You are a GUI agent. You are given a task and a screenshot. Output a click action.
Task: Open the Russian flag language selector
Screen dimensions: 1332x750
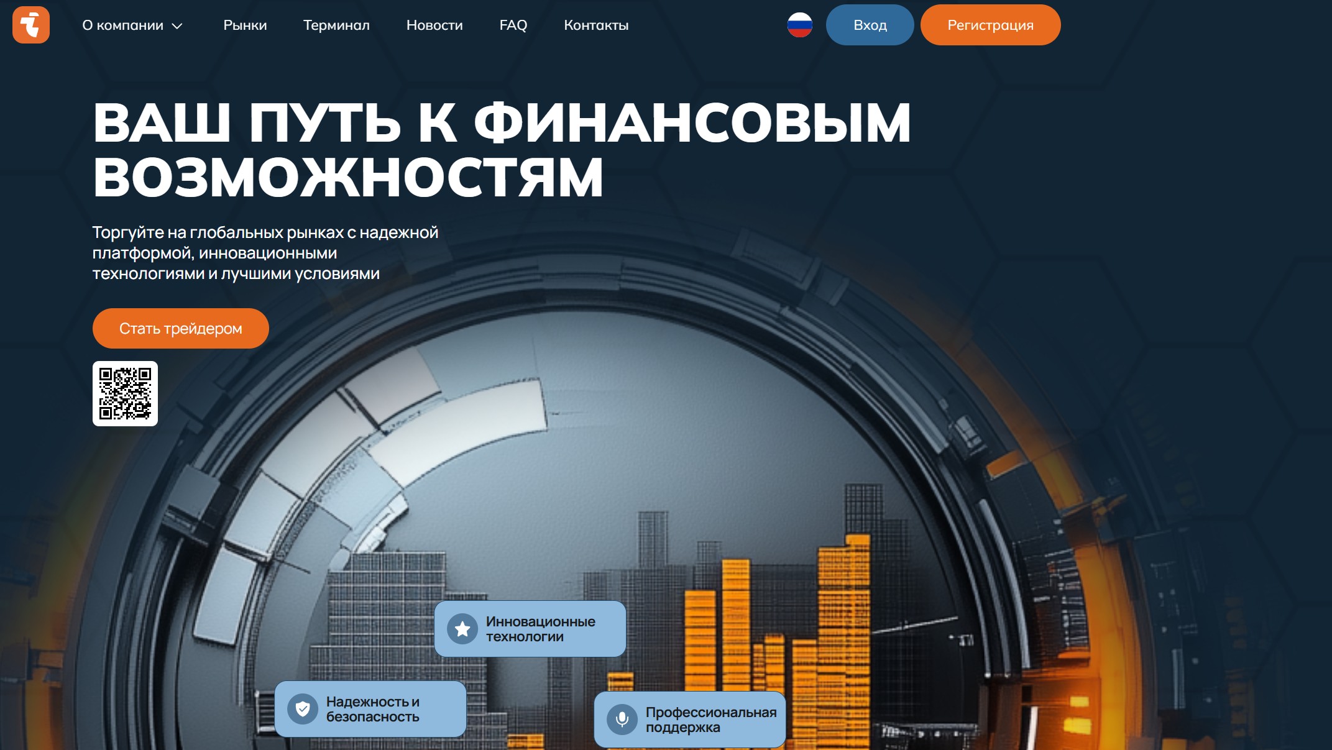(x=799, y=25)
